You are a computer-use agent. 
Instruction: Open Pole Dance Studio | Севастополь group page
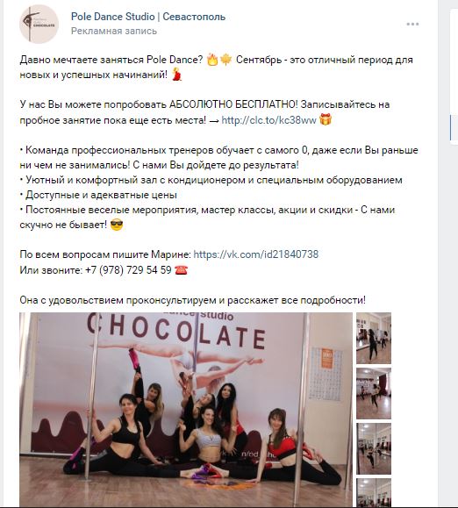148,17
